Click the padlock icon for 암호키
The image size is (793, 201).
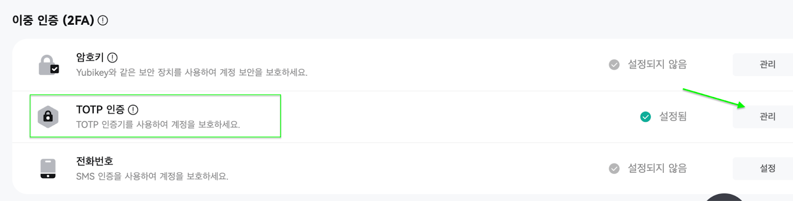[x=49, y=65]
